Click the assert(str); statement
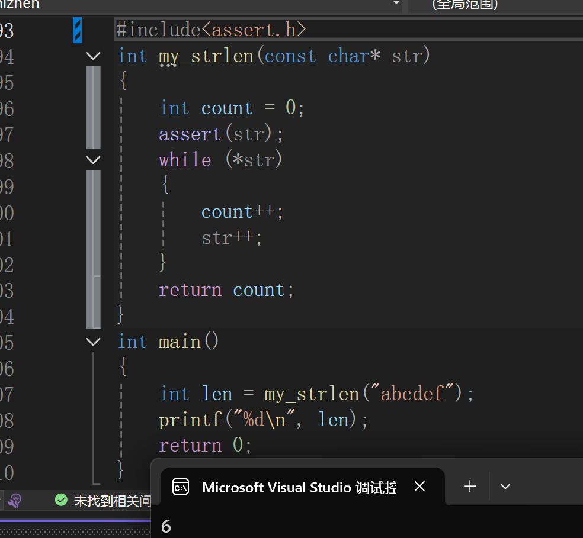 tap(221, 134)
